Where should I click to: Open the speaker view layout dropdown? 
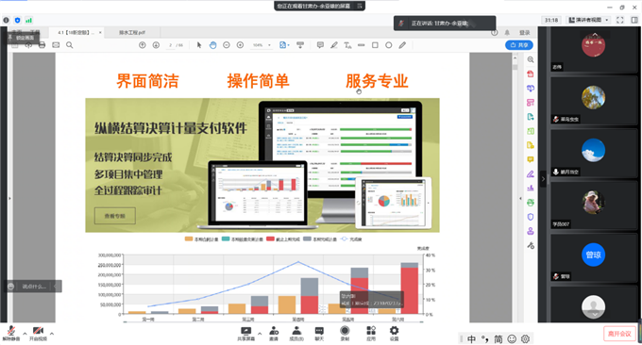588,20
